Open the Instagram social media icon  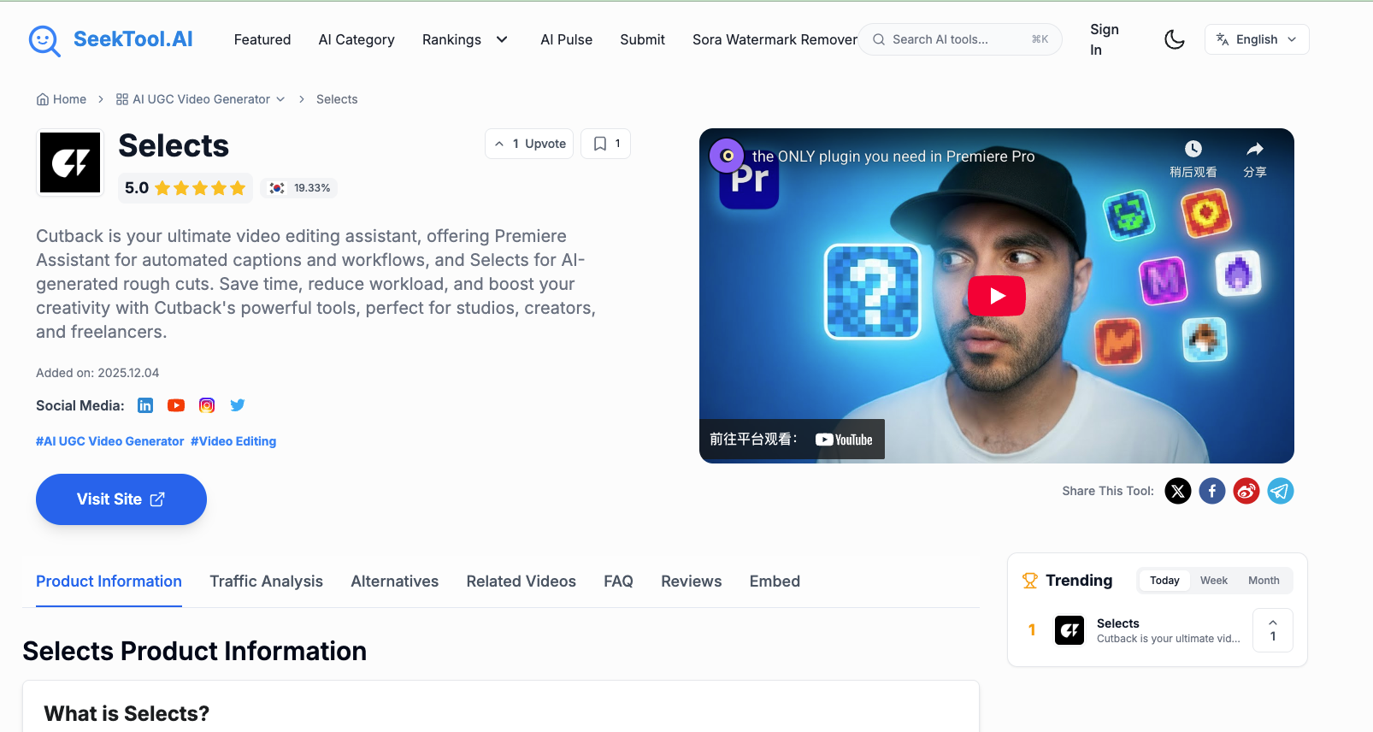pos(207,405)
